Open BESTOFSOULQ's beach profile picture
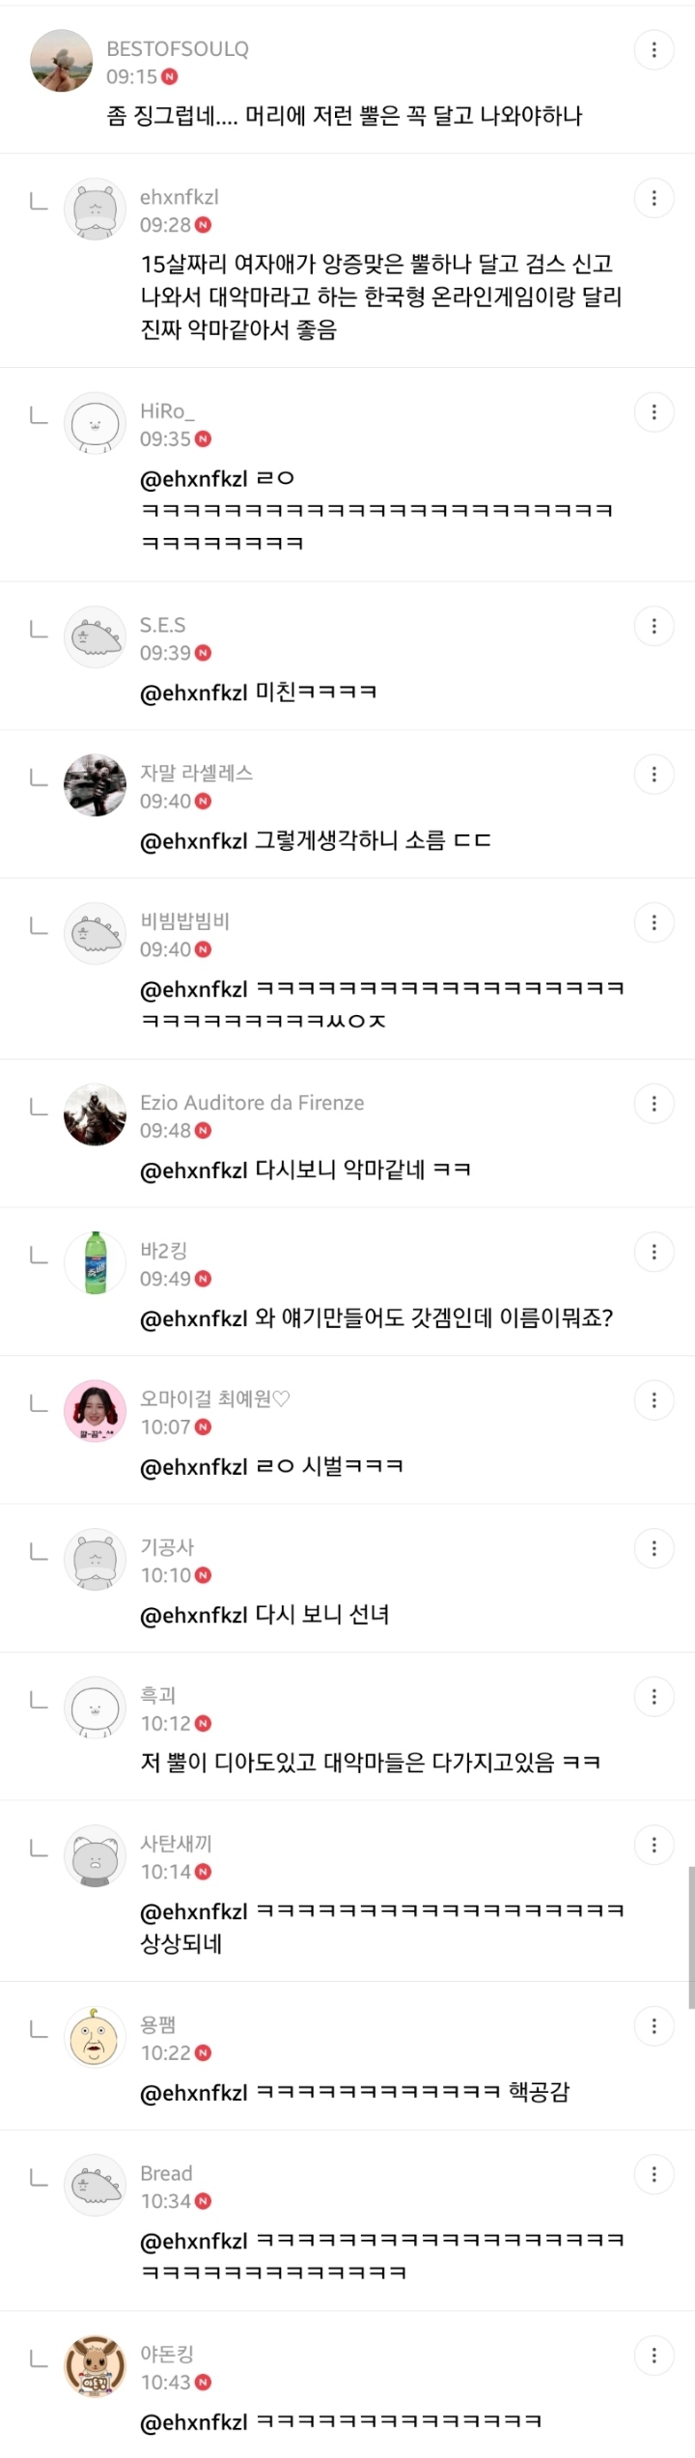The image size is (695, 2458). [62, 60]
